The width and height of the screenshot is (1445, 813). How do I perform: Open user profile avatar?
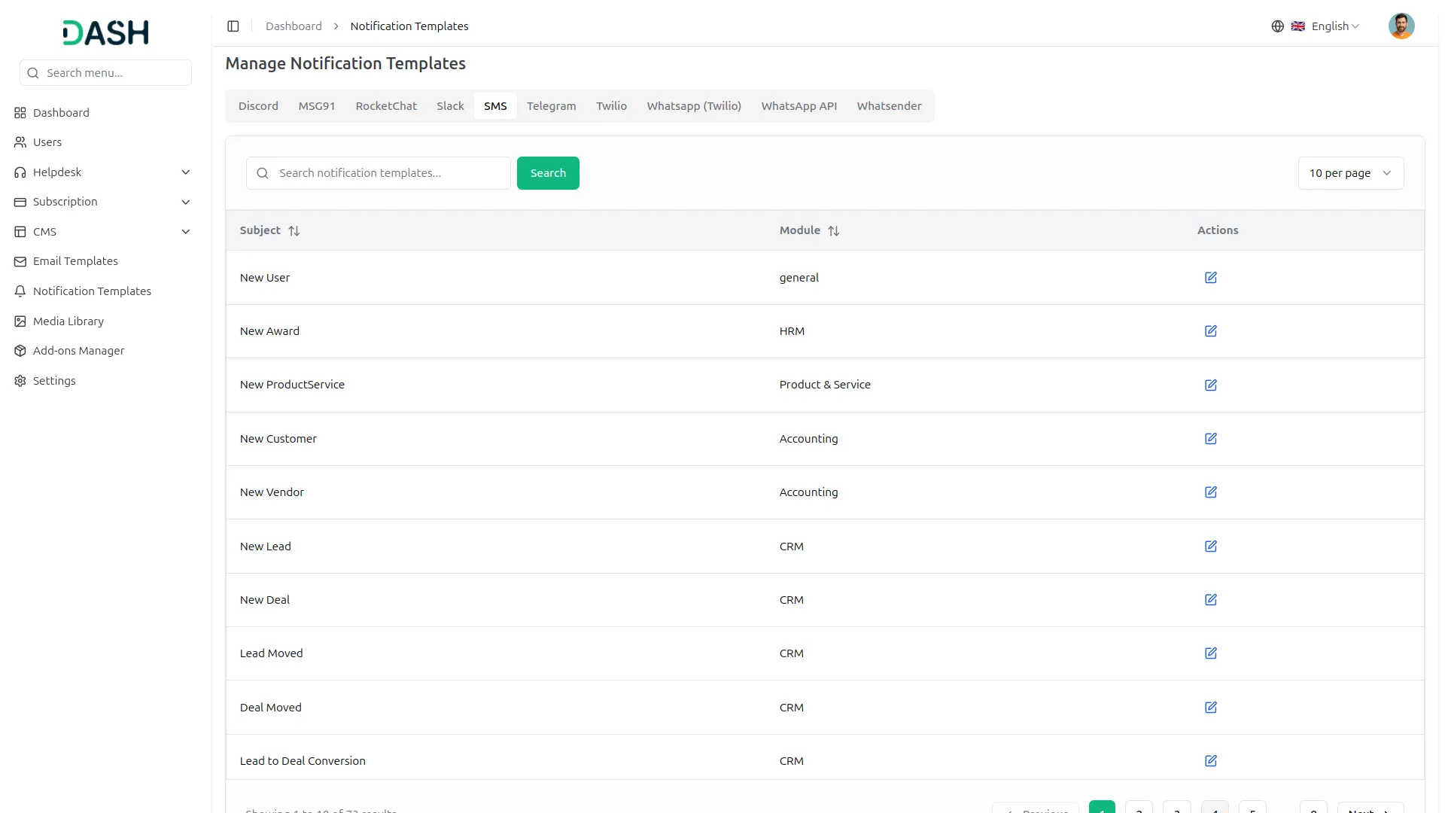(x=1401, y=26)
